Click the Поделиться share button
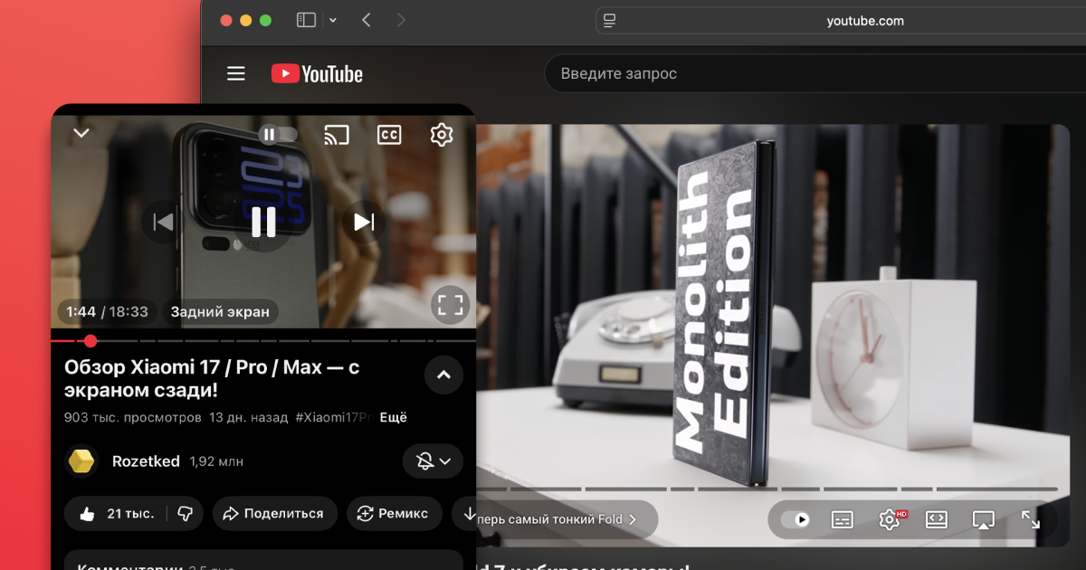The width and height of the screenshot is (1086, 570). (x=274, y=513)
